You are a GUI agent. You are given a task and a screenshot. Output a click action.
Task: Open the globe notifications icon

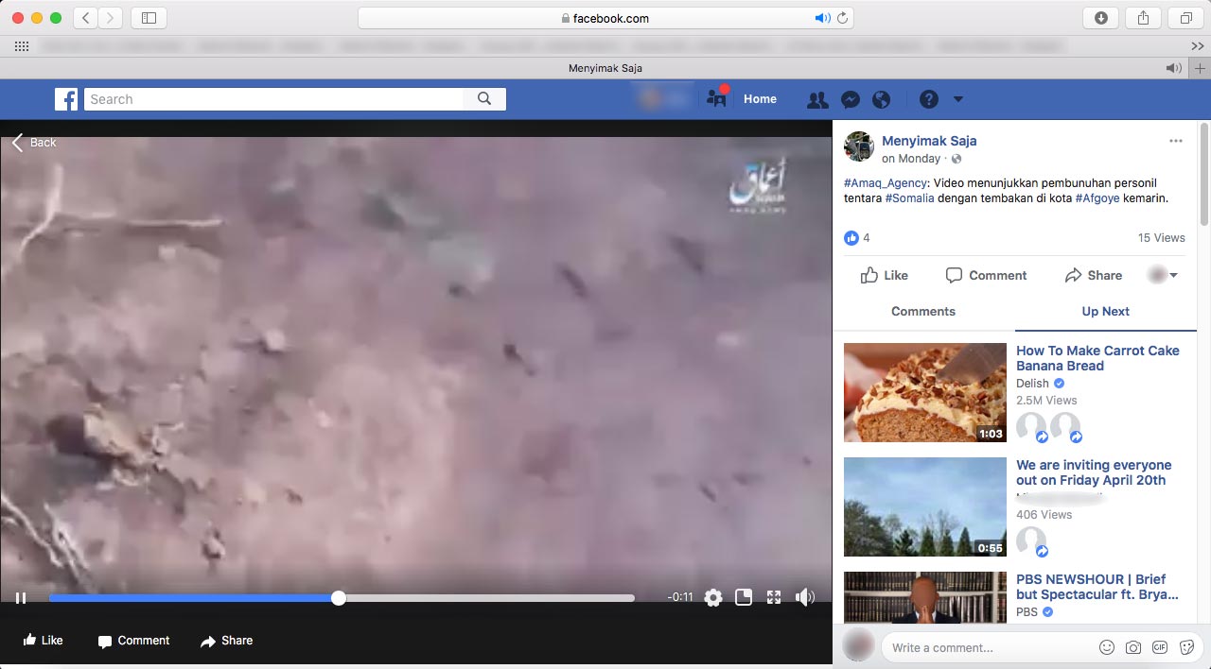tap(882, 99)
